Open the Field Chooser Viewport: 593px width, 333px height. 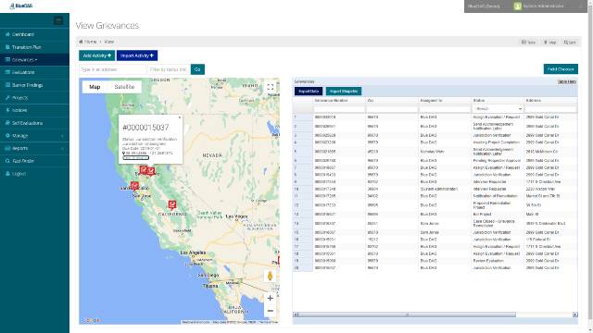click(561, 69)
